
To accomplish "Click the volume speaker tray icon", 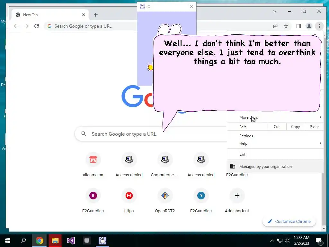I will click(x=287, y=241).
